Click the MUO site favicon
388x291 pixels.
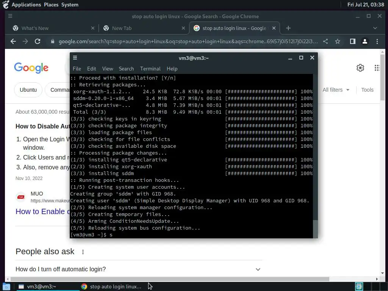click(21, 197)
